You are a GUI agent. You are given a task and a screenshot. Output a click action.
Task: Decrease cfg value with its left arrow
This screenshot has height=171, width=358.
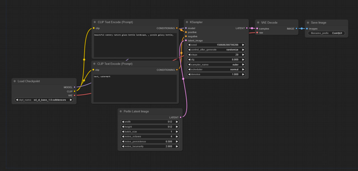tap(189, 60)
